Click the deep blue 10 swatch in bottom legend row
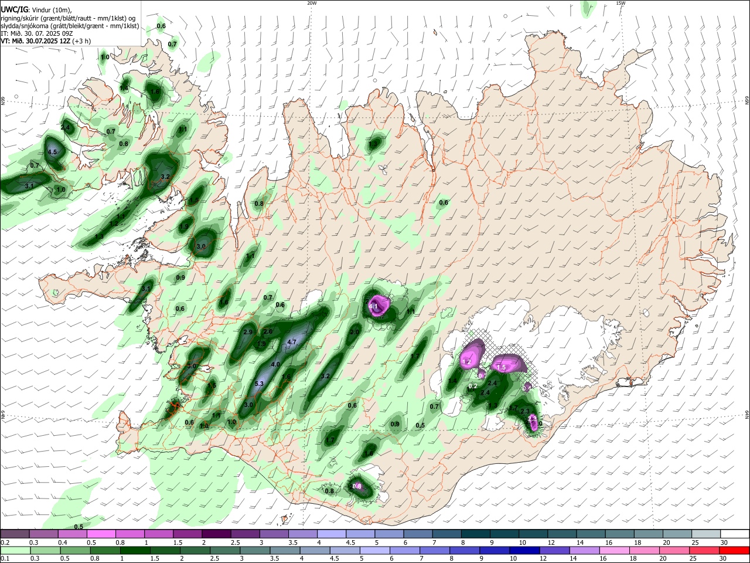Viewport: 750px width, 563px height. pyautogui.click(x=524, y=551)
